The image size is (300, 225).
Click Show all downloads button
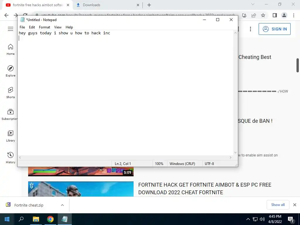[278, 205]
